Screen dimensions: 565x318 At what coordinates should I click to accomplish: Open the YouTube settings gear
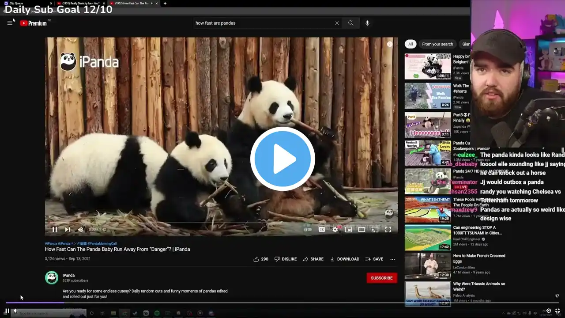(335, 229)
